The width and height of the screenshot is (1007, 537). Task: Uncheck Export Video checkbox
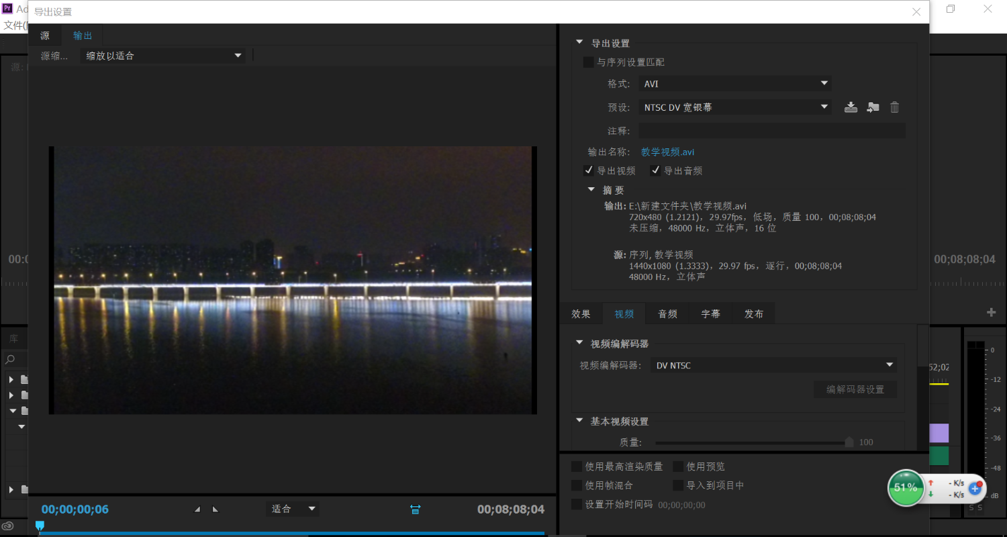(x=589, y=170)
